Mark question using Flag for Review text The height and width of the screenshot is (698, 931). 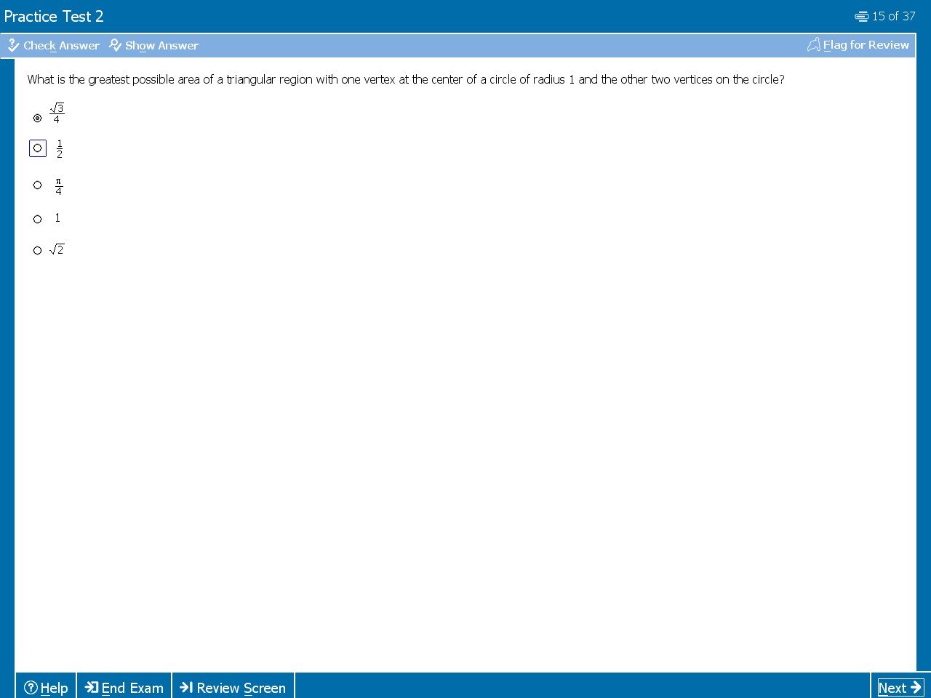pos(866,45)
